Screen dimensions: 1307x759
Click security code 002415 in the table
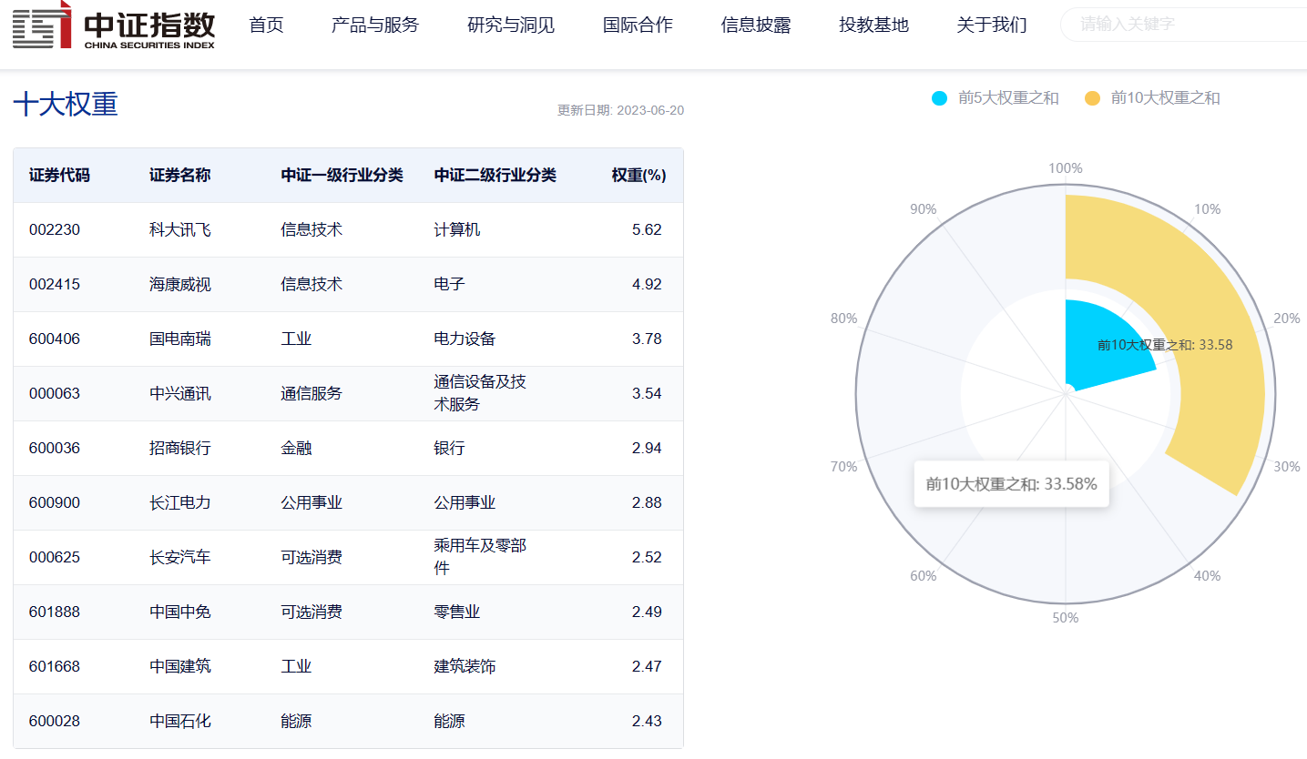point(55,285)
